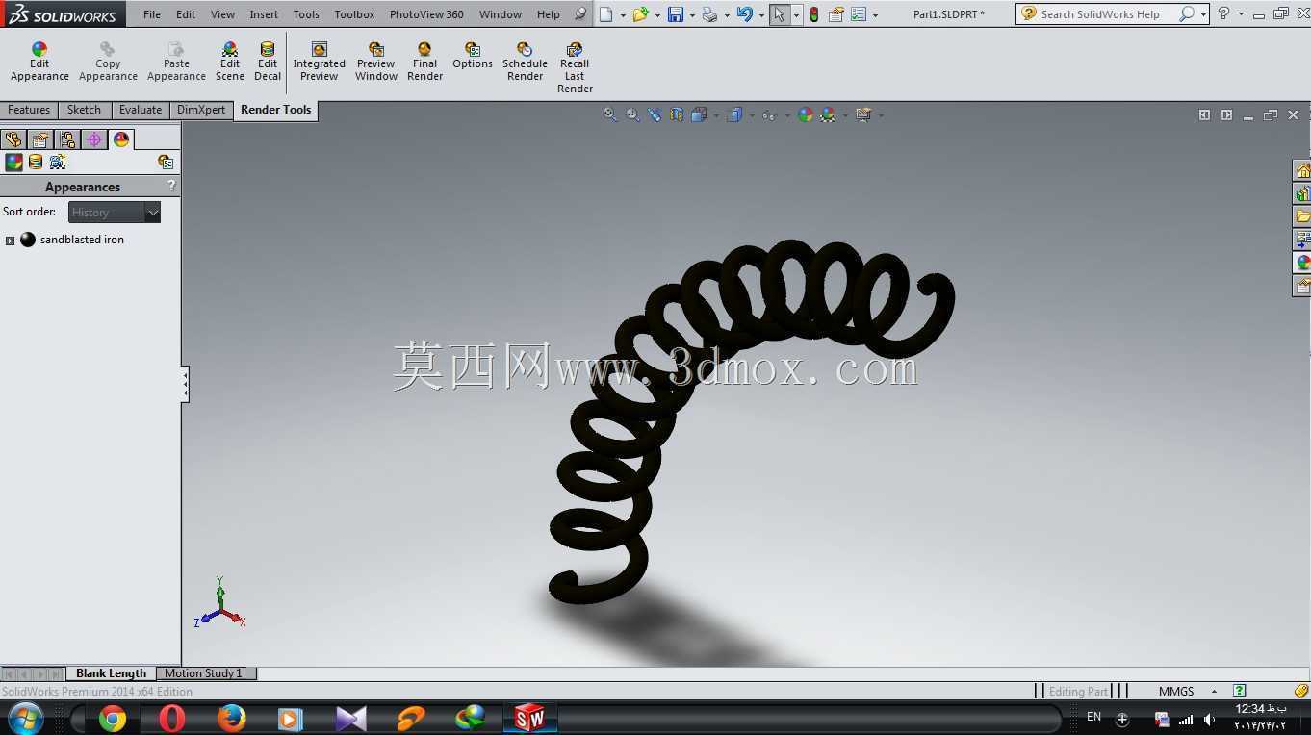Click Copy Appearance tool
Image resolution: width=1311 pixels, height=735 pixels.
click(x=108, y=63)
